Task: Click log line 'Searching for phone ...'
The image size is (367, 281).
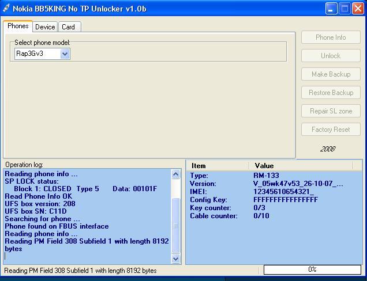Action: click(x=42, y=219)
